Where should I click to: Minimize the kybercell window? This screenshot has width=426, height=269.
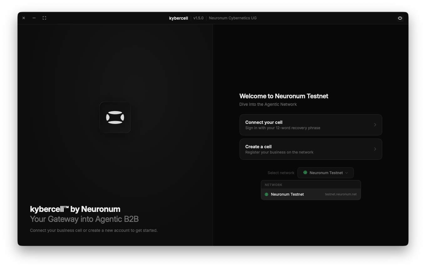point(34,18)
